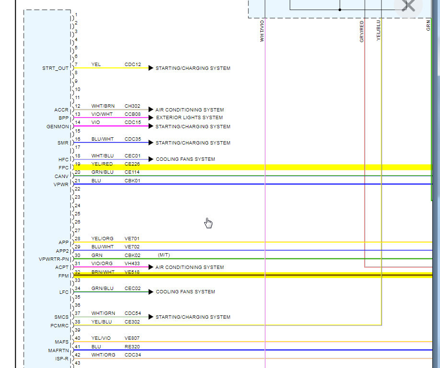Click the vertical WHT/VIO wire label
Image resolution: width=440 pixels, height=368 pixels.
coord(262,31)
